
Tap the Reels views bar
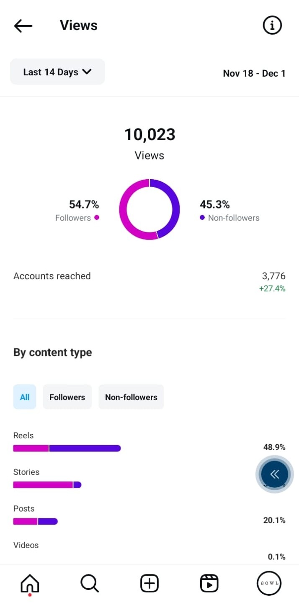(x=67, y=448)
